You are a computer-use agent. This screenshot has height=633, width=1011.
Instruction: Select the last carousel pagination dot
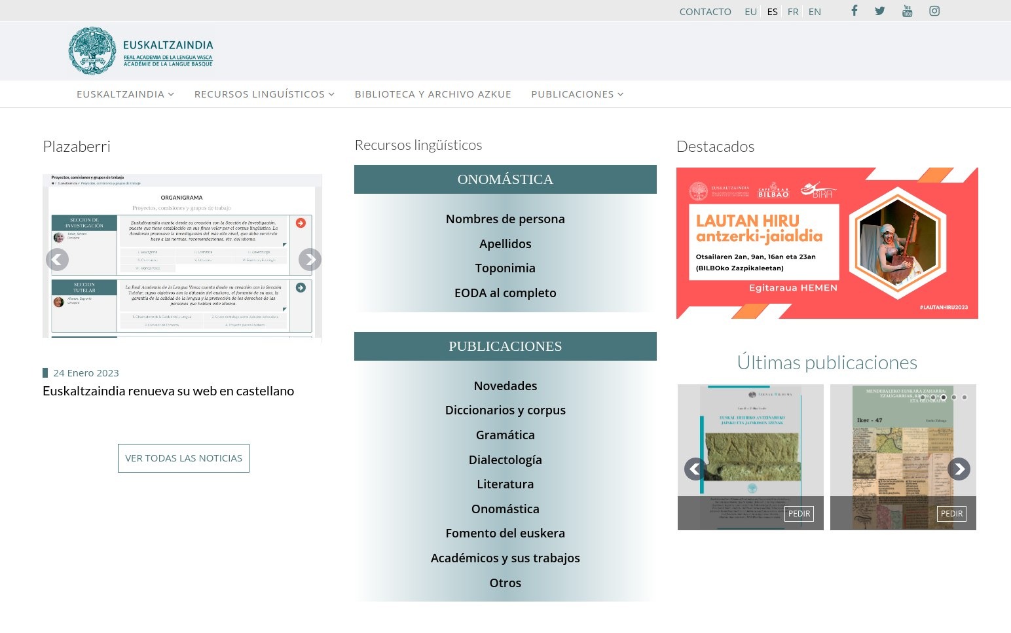click(965, 397)
